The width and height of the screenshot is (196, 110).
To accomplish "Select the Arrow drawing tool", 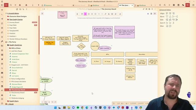I will coord(99,14).
